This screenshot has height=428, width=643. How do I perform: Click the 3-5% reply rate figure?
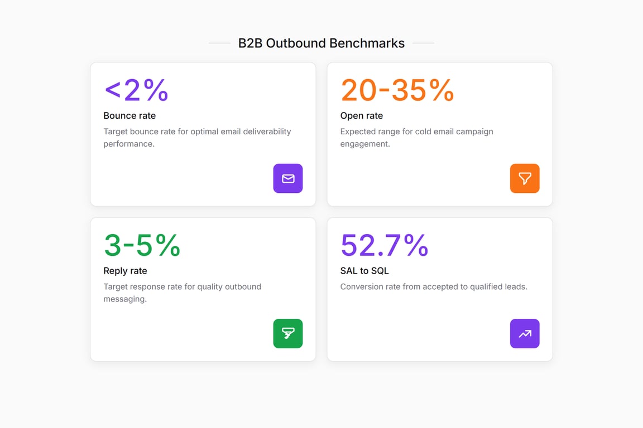(x=142, y=245)
